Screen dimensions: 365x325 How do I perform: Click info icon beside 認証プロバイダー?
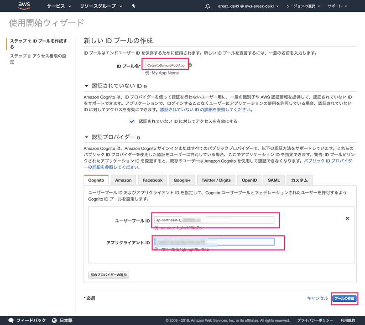(139, 138)
